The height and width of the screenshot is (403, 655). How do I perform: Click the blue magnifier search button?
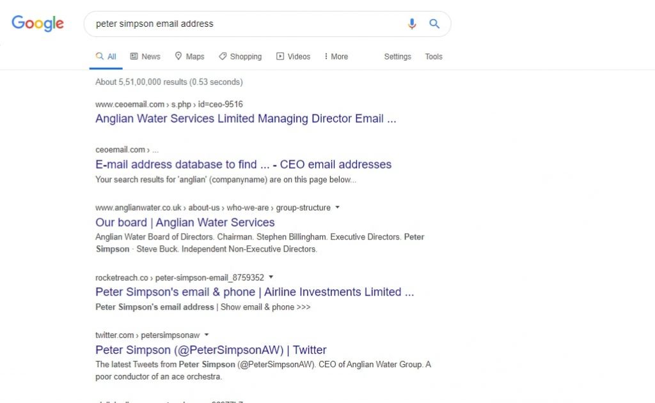(x=434, y=24)
